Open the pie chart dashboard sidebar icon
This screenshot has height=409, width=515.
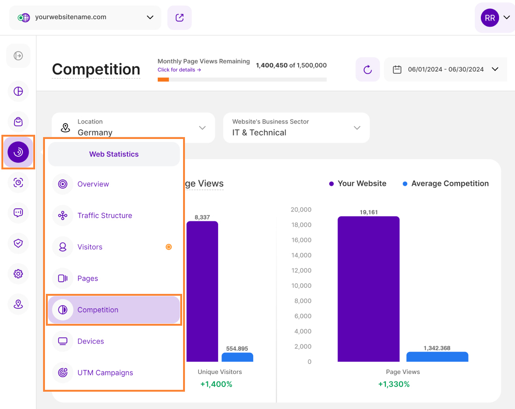pyautogui.click(x=18, y=91)
